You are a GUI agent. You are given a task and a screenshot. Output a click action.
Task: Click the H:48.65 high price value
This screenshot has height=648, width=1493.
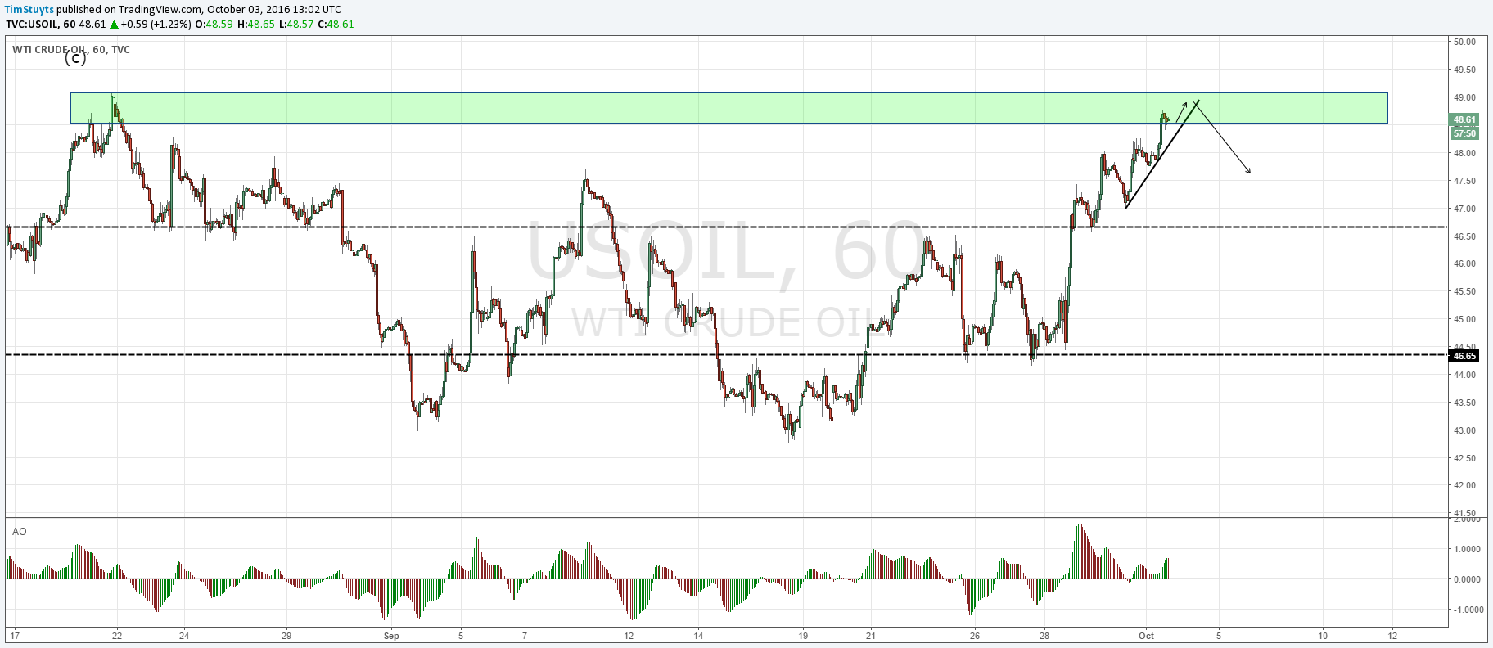[256, 24]
